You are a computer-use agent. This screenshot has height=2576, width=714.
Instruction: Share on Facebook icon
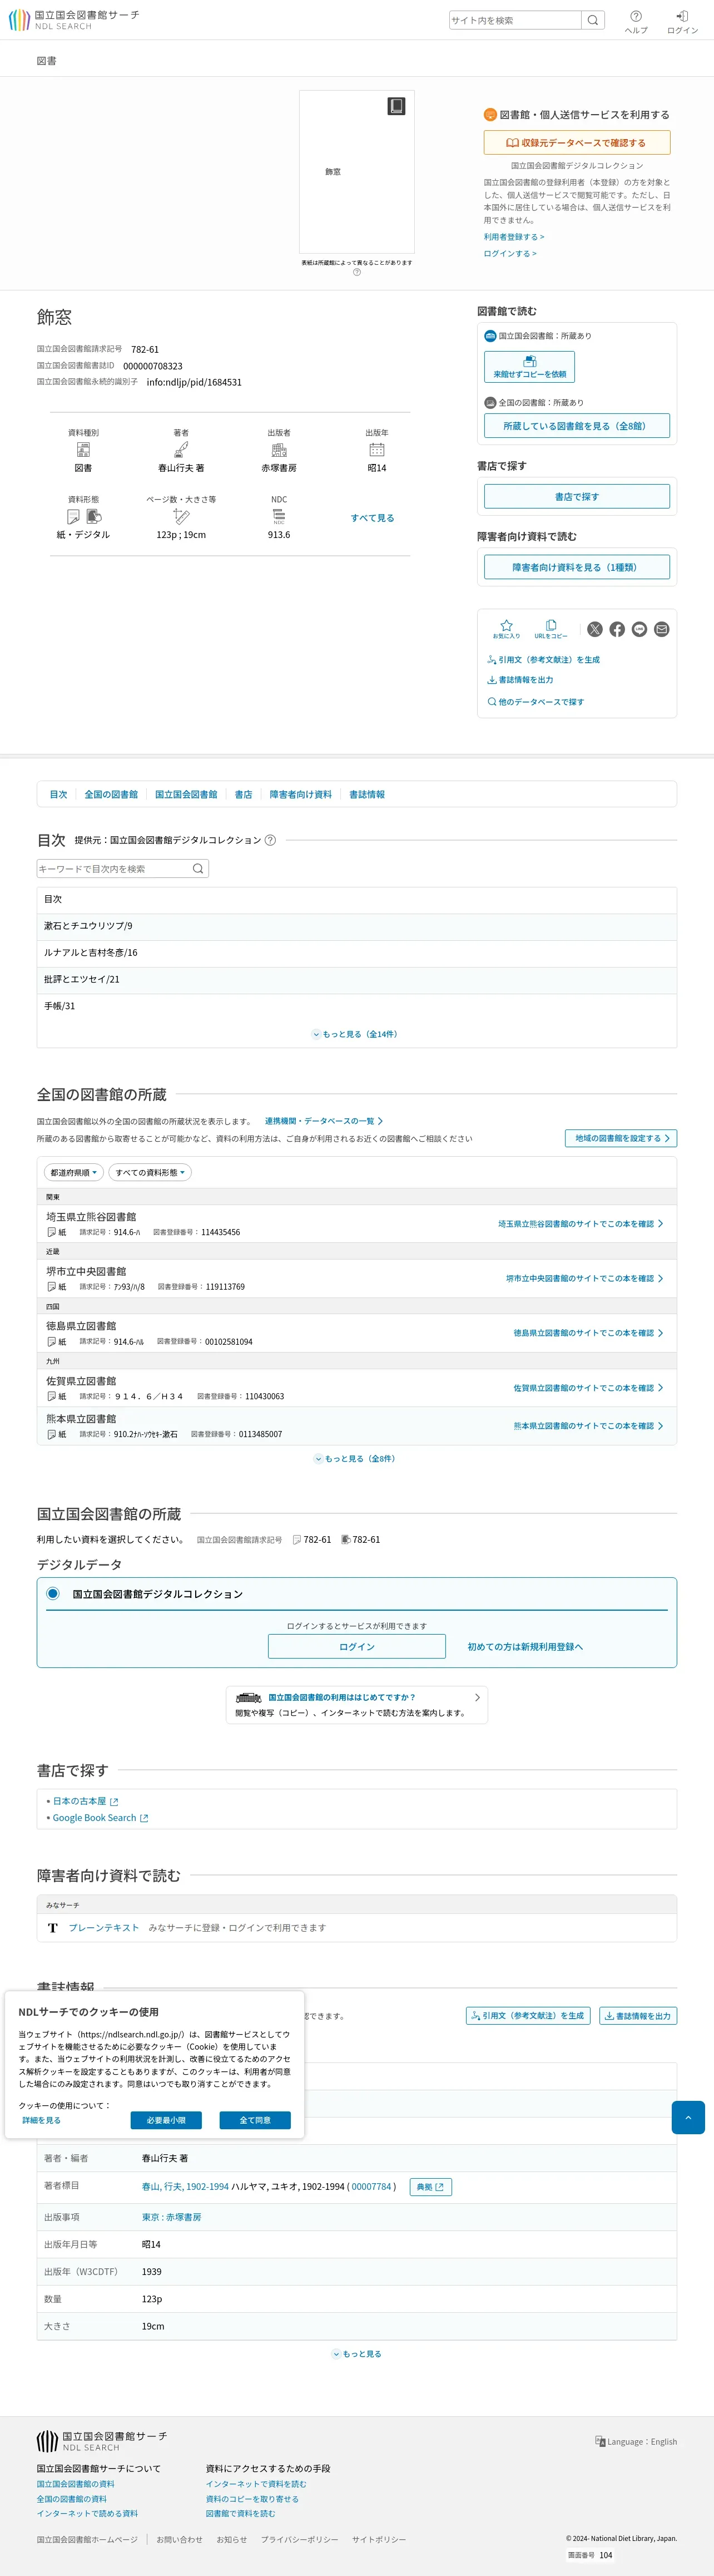click(617, 629)
